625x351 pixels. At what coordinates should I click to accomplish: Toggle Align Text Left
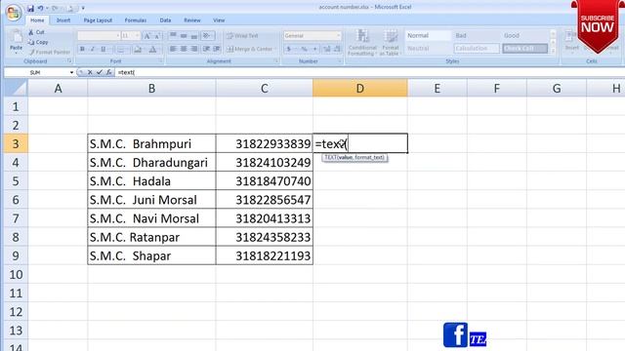pos(173,49)
